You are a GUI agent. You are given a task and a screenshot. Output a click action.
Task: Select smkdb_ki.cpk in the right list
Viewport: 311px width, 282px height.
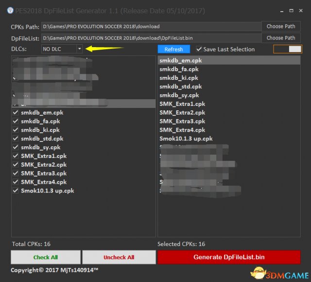click(229, 78)
